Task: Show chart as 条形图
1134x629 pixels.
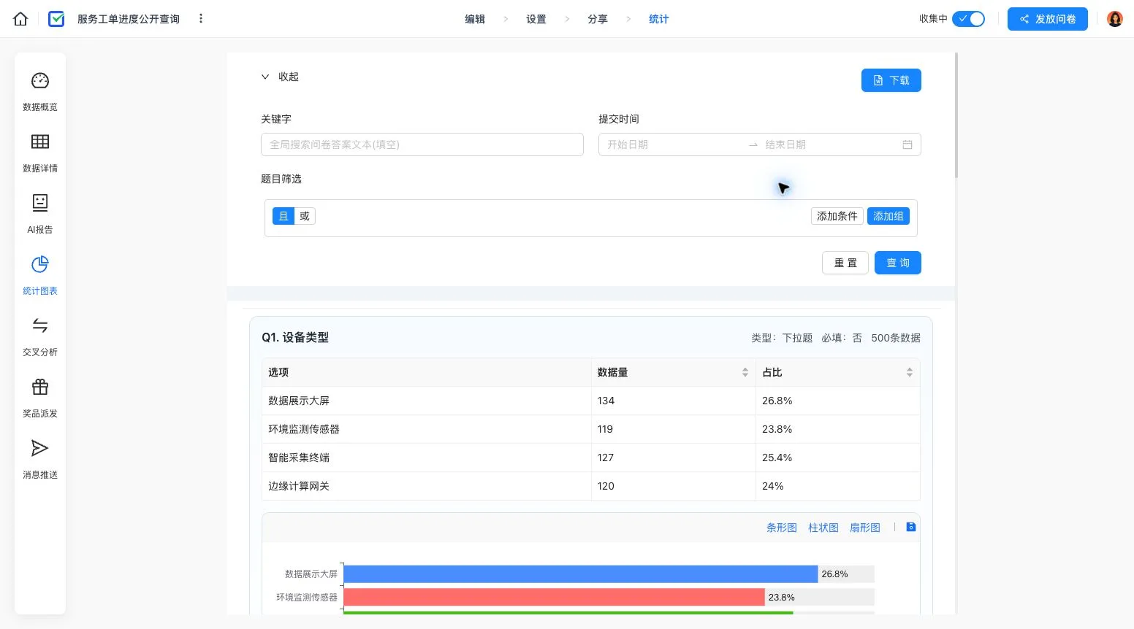Action: coord(782,528)
